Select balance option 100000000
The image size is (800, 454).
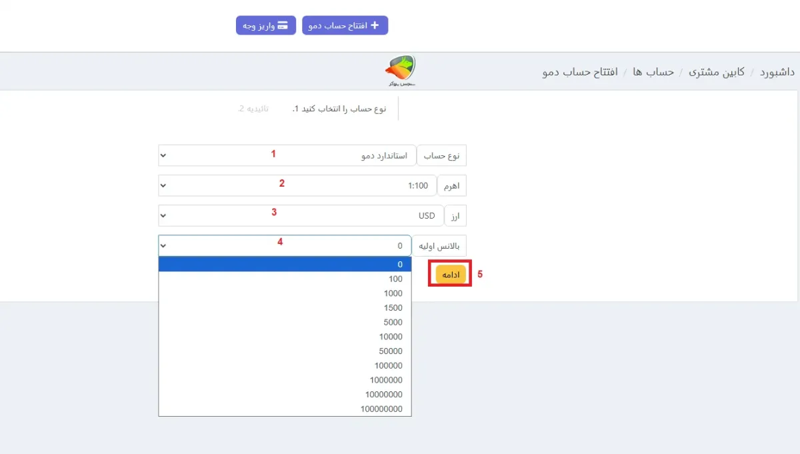[x=285, y=409]
